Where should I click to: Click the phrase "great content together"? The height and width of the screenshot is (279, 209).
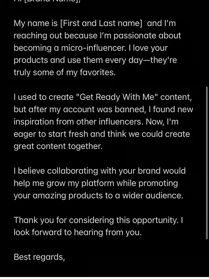(58, 146)
